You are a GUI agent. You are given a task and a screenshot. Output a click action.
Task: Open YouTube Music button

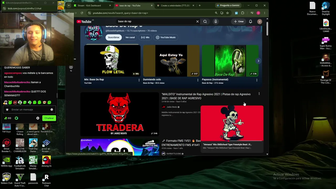point(166,37)
